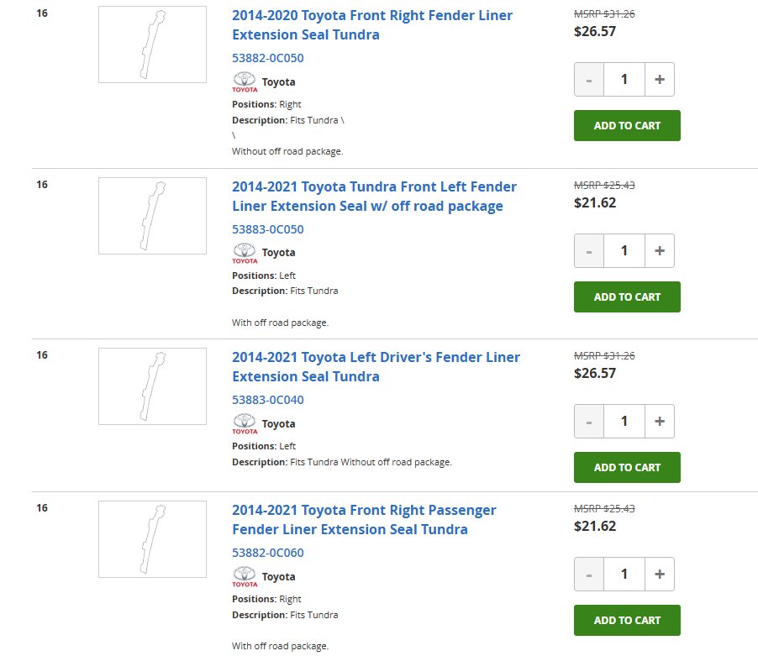Open part number 53883-0C050 link
The image size is (758, 656).
(x=268, y=229)
